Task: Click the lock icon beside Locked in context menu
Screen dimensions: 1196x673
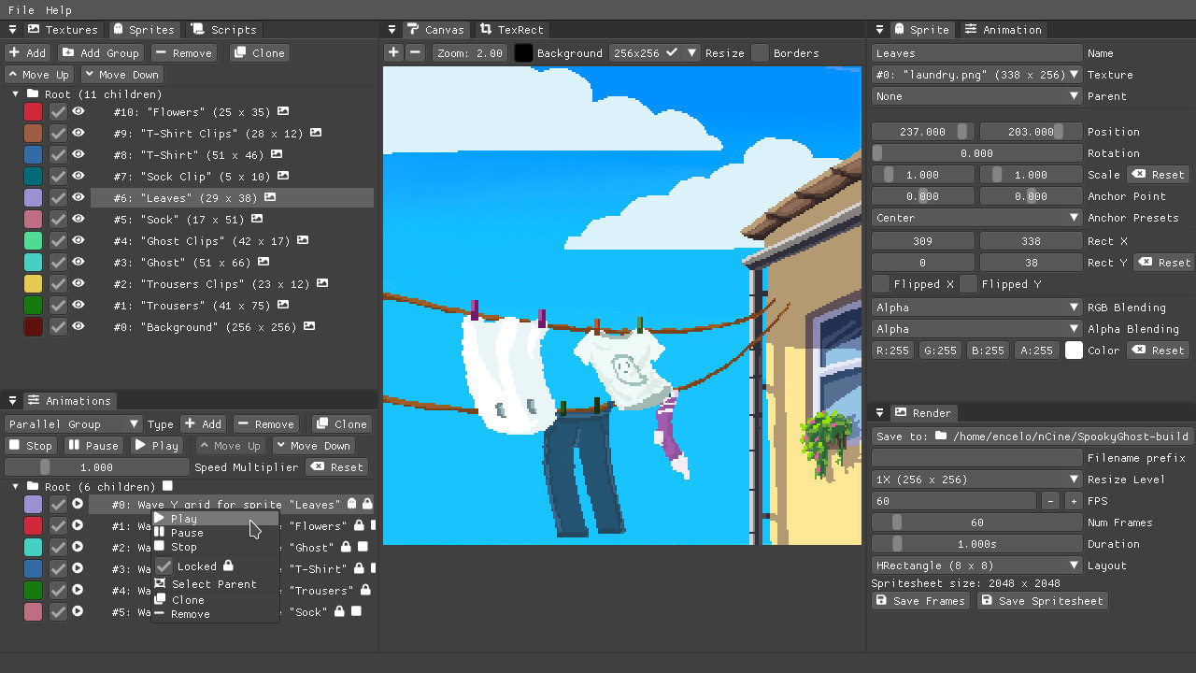Action: (228, 566)
